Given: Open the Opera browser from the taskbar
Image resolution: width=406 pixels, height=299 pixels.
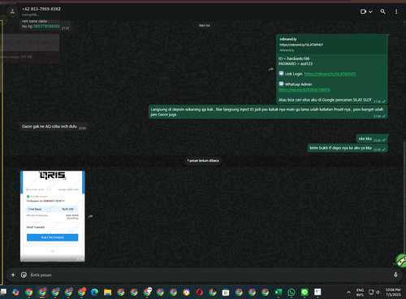Looking at the screenshot, I should coord(200,292).
